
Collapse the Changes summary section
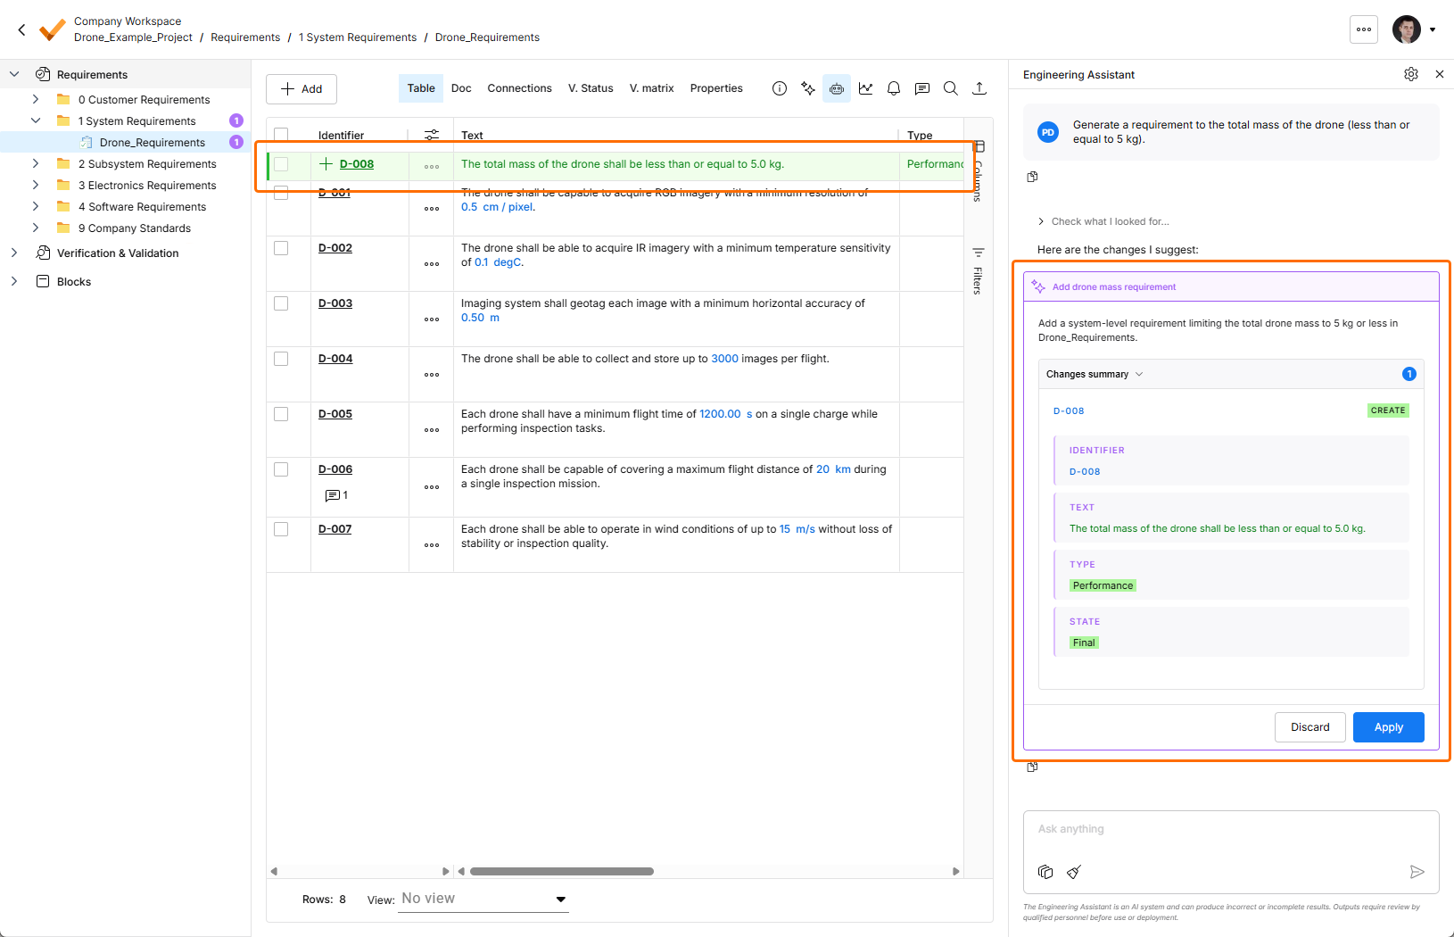click(1095, 374)
